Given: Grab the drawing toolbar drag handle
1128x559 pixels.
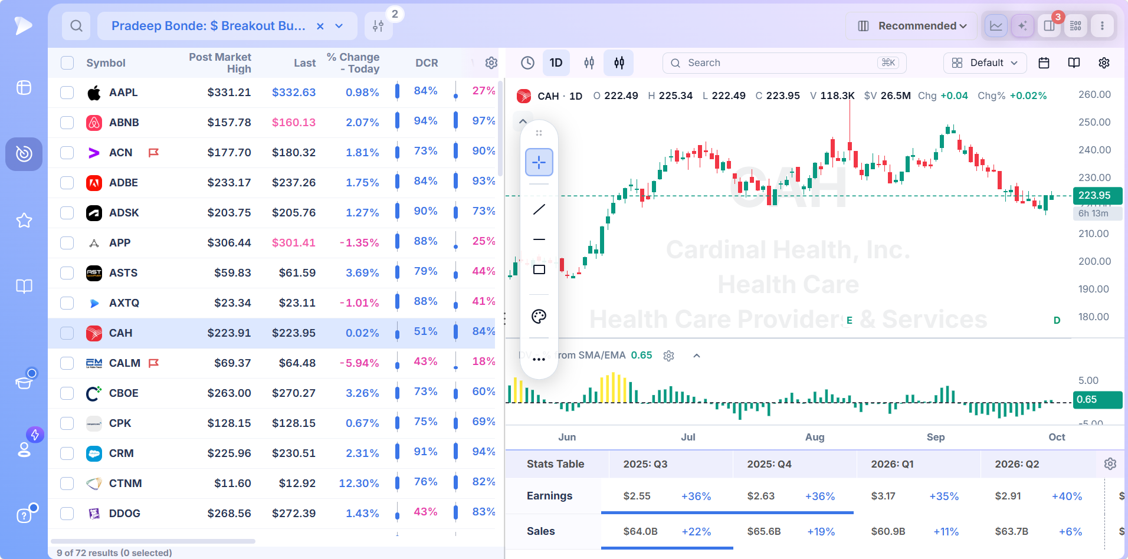Looking at the screenshot, I should pos(539,133).
